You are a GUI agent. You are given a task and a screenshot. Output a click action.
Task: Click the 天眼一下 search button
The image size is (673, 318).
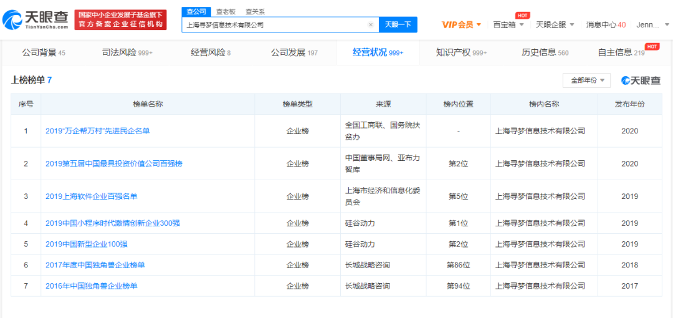click(398, 25)
